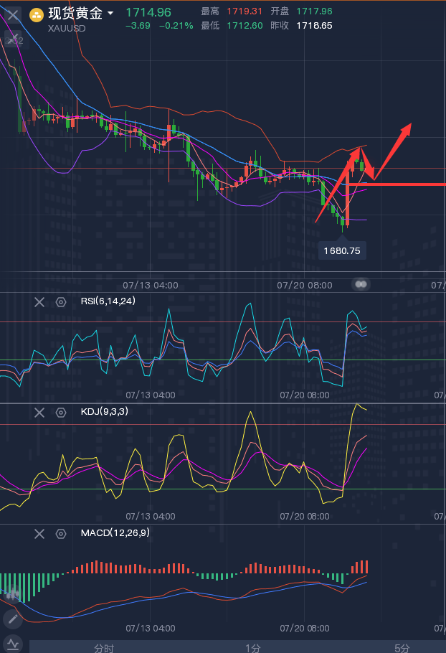Click the 1680.75 low price label
Viewport: 446px width, 653px height.
pyautogui.click(x=342, y=250)
